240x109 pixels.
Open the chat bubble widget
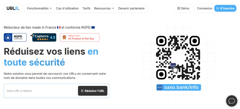point(232,101)
